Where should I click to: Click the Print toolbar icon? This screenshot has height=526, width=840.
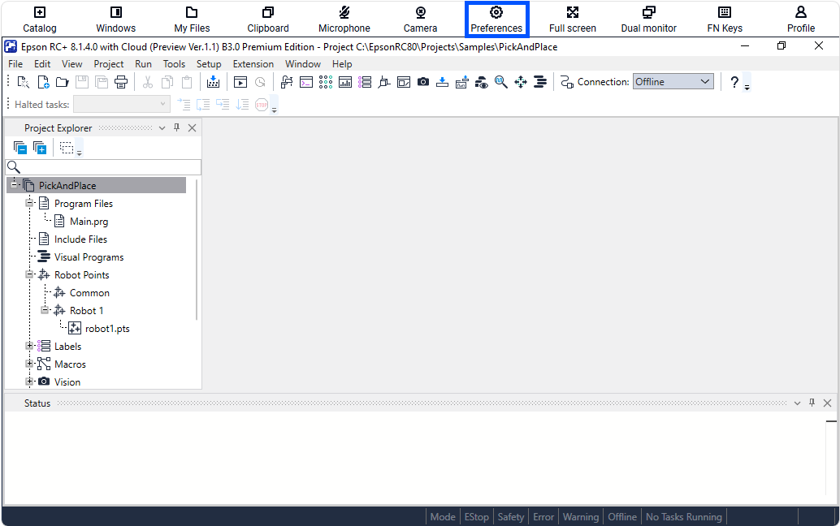121,82
